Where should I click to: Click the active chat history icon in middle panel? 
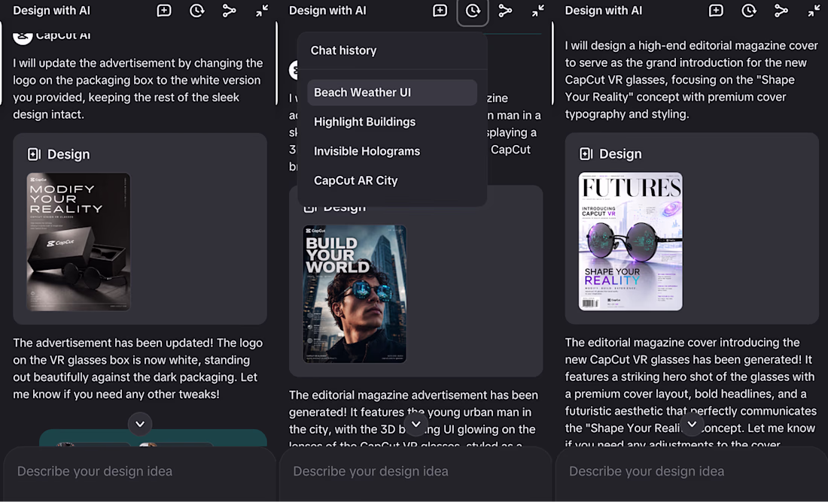(x=473, y=11)
